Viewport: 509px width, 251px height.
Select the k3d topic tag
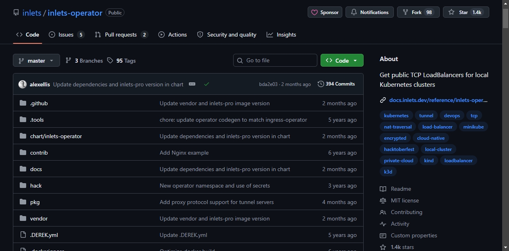[388, 172]
